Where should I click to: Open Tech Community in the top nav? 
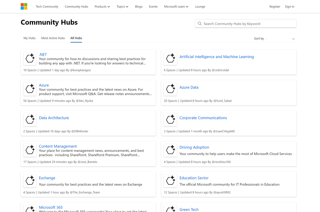click(47, 6)
